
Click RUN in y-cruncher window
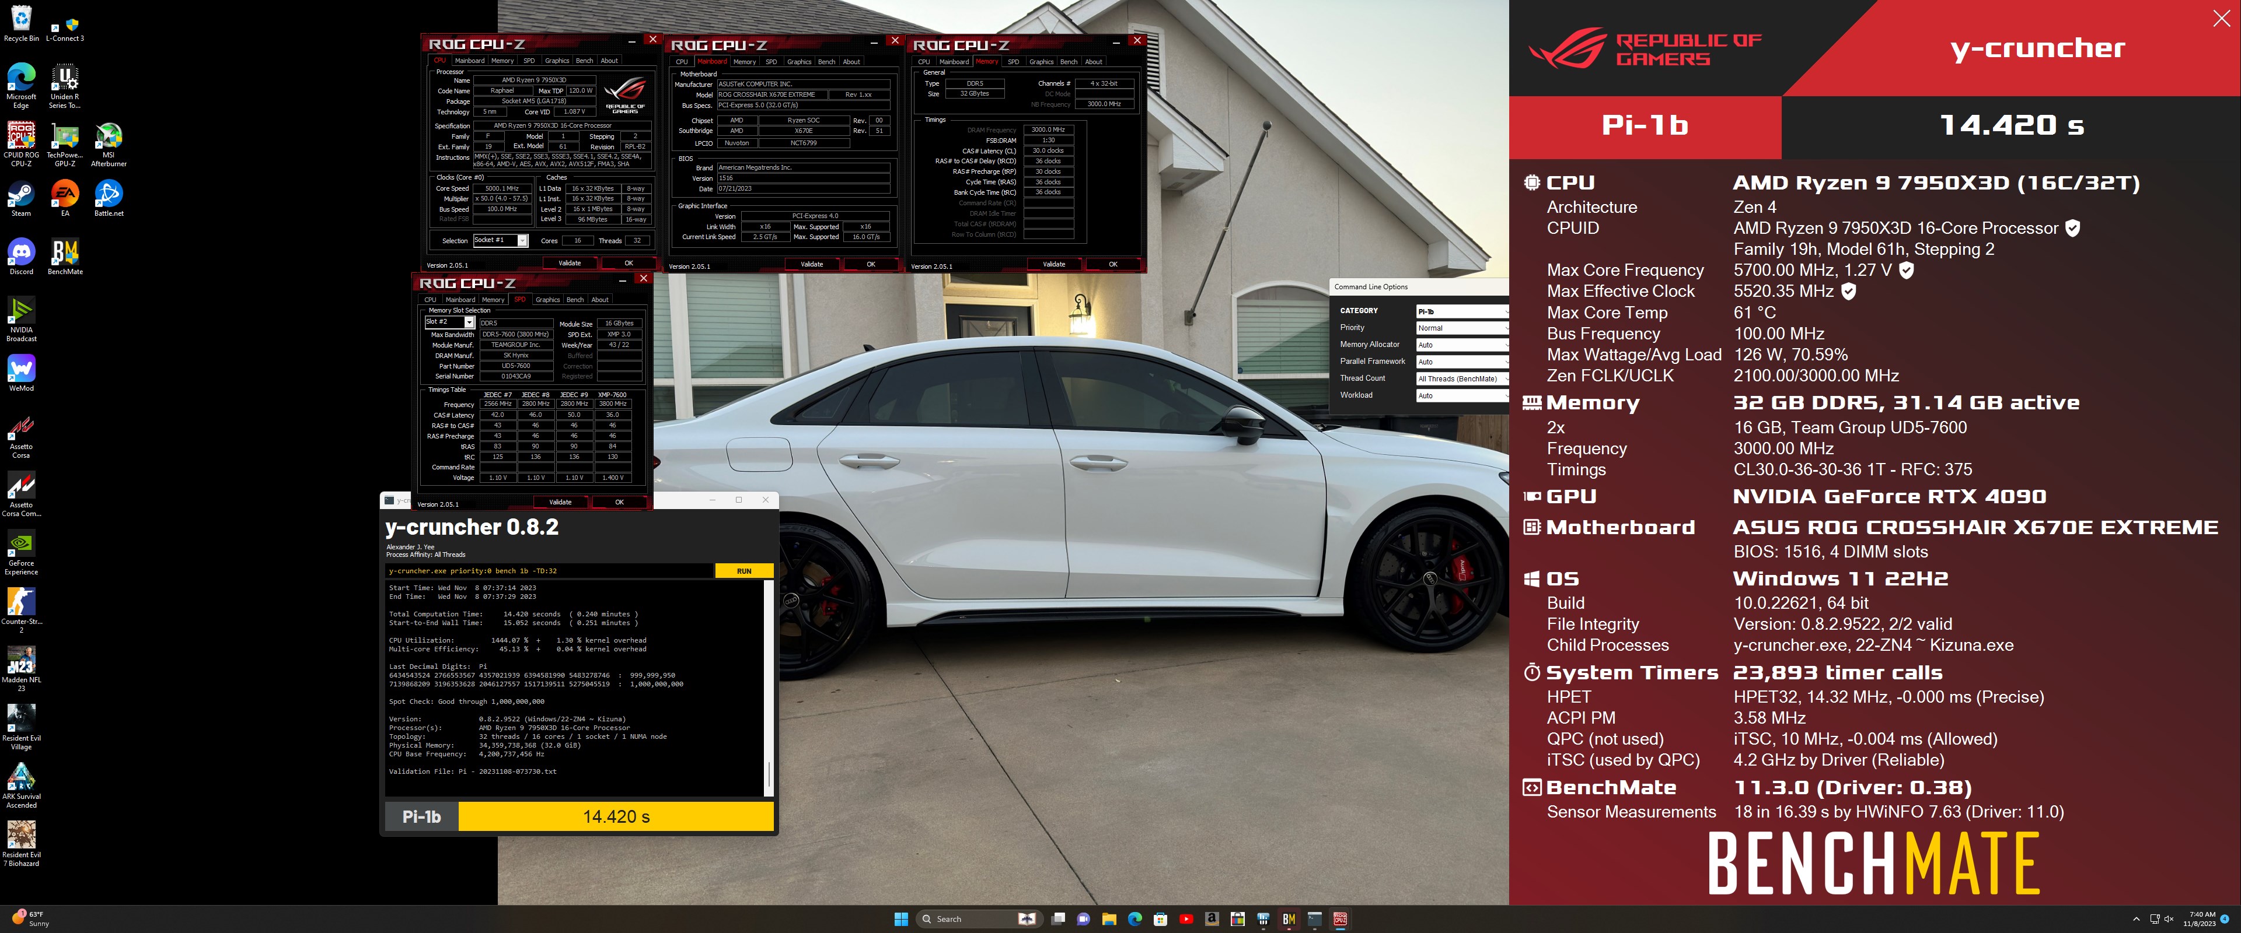click(744, 571)
